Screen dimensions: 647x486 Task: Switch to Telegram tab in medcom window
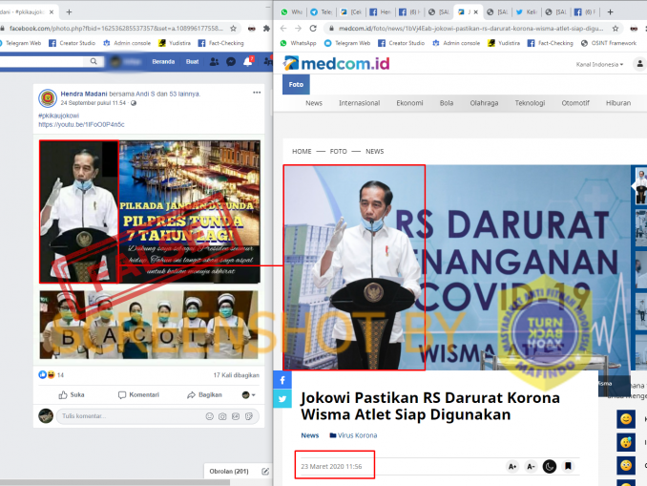pos(321,12)
